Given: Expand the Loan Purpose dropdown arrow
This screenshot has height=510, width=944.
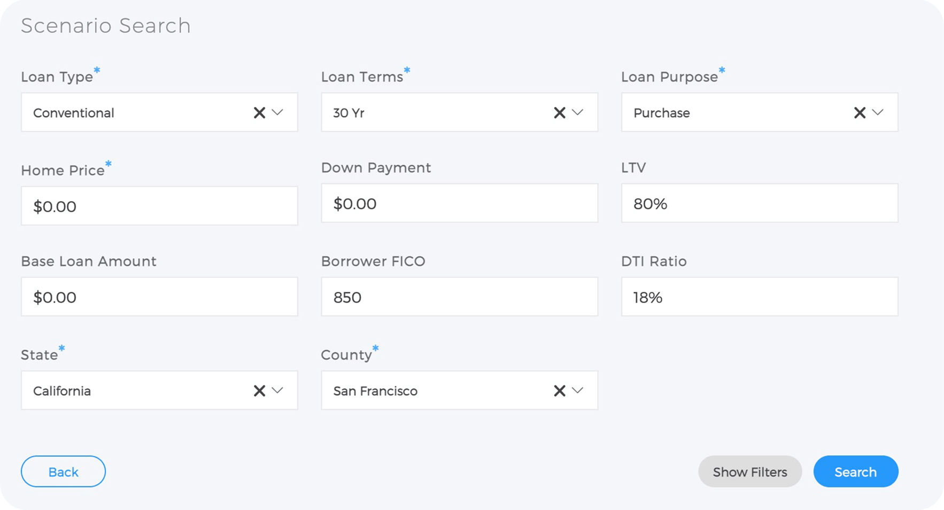Looking at the screenshot, I should pos(877,113).
